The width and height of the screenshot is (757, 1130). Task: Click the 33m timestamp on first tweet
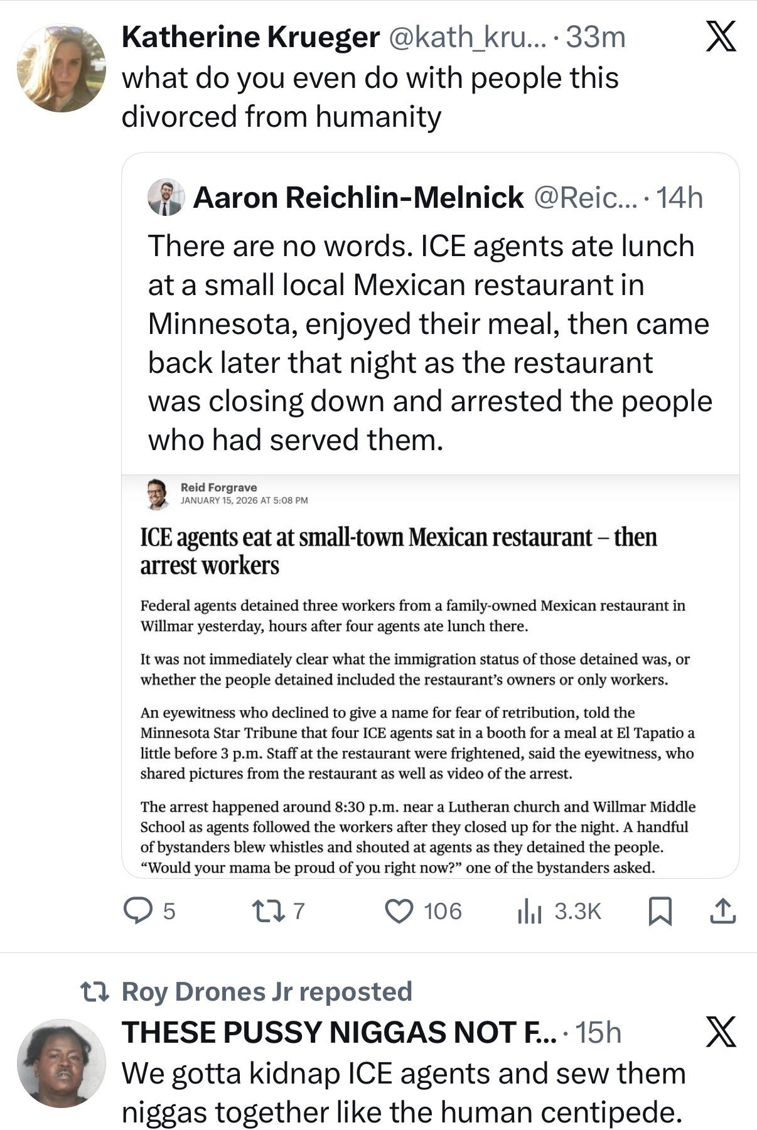[x=596, y=38]
